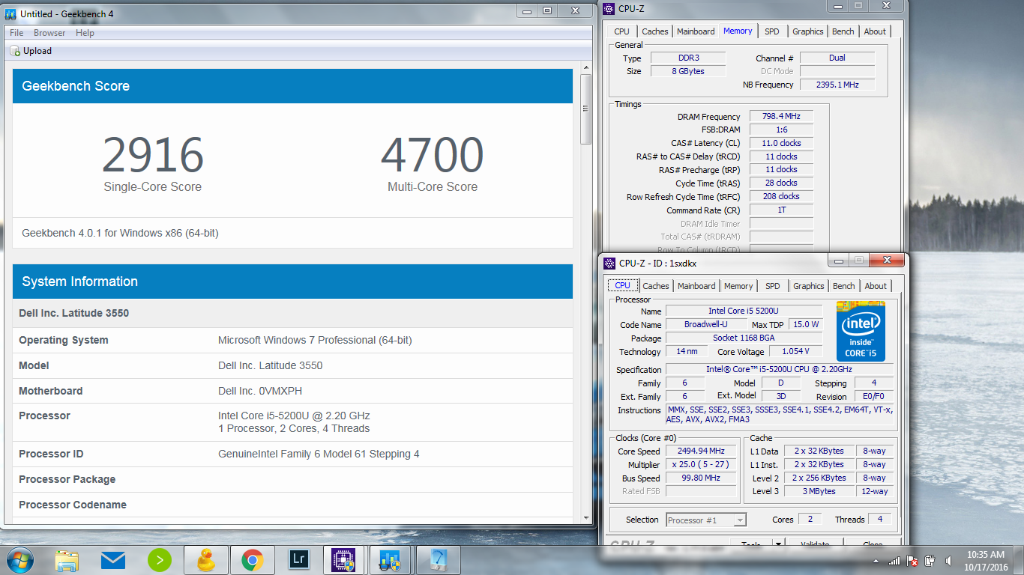Open Graphics tab in the back CPU-Z window
1024x575 pixels.
click(807, 31)
